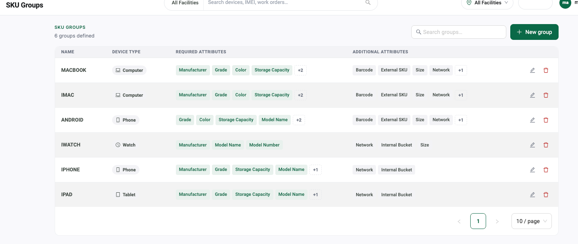
Task: Delete the IPHONE group
Action: point(546,170)
